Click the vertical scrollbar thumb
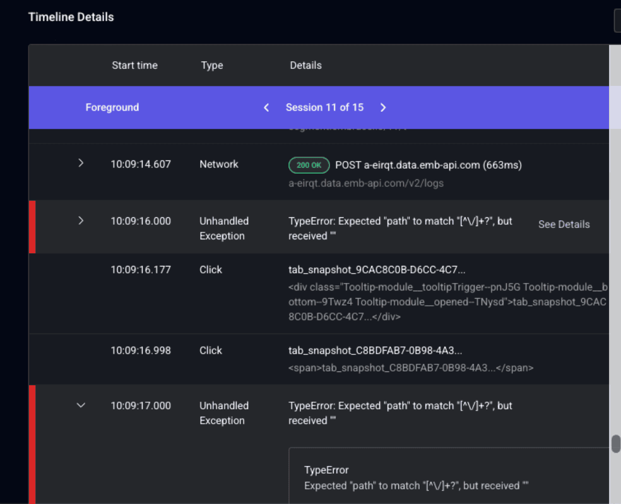Viewport: 621px width, 504px height. [615, 444]
